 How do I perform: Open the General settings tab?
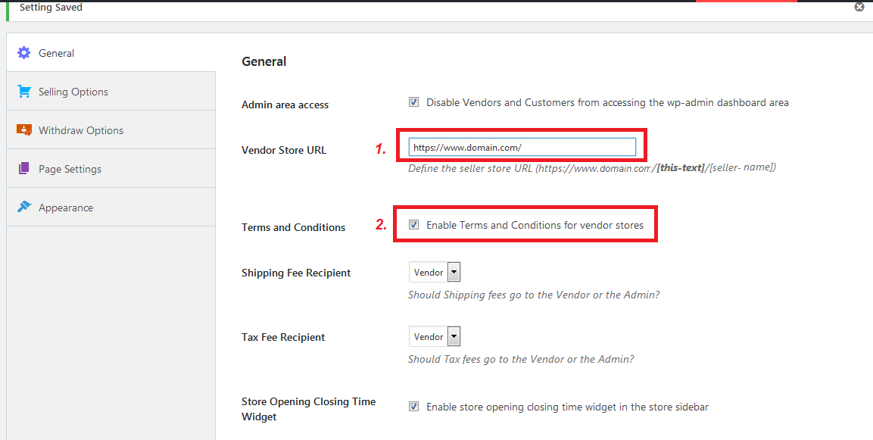pos(111,53)
